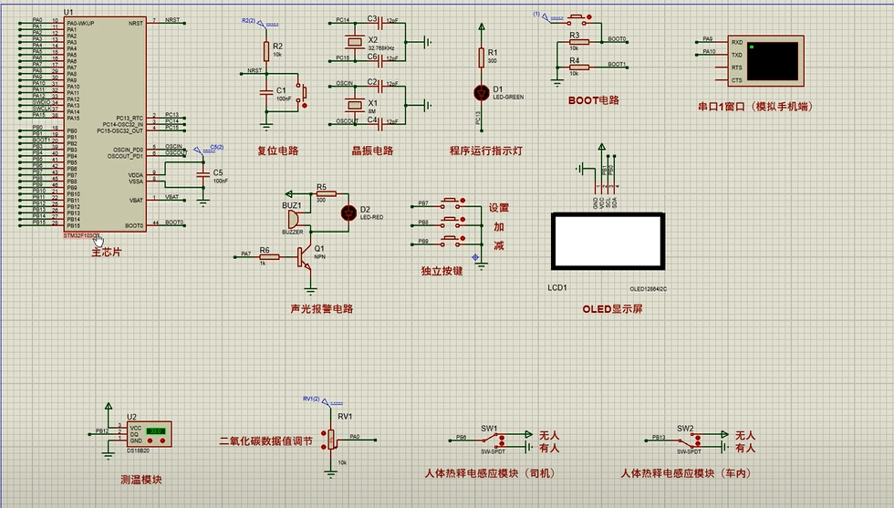Select the STM32 main chip U1 body
Screen dimensions: 894x508
(x=105, y=124)
